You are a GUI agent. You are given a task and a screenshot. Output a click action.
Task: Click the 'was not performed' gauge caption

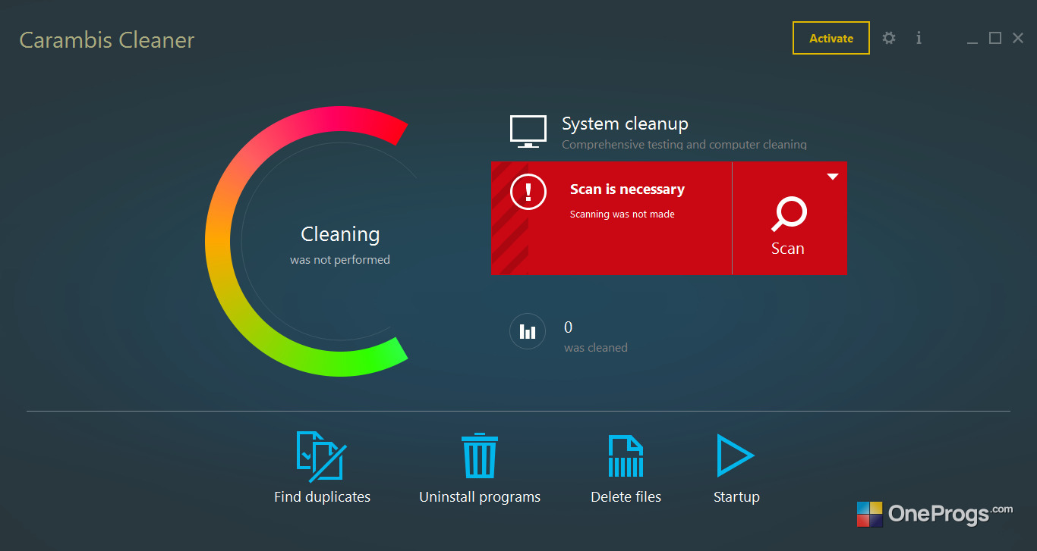[340, 260]
